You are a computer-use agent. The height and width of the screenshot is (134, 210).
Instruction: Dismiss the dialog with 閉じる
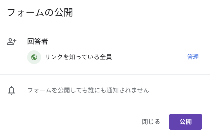(x=151, y=122)
